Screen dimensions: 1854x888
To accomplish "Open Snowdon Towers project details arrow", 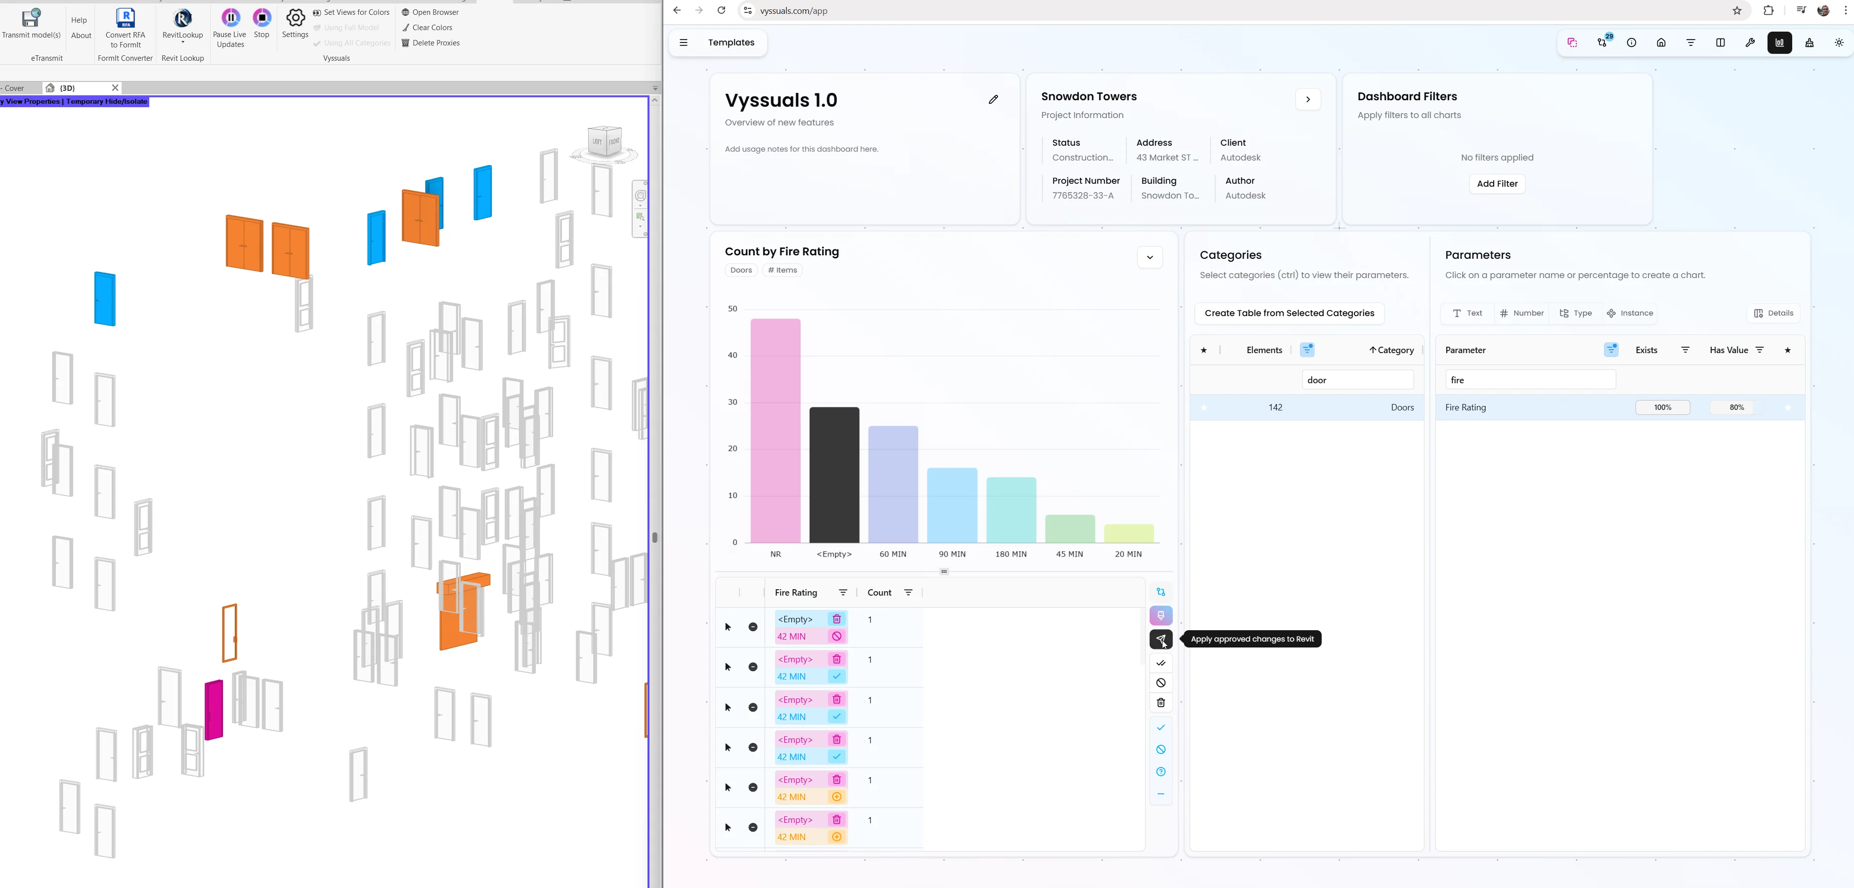I will coord(1308,99).
